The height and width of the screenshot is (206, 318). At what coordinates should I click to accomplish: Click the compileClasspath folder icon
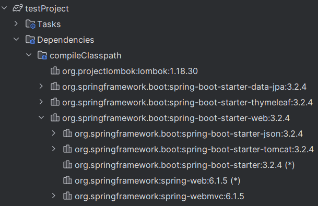pos(43,55)
